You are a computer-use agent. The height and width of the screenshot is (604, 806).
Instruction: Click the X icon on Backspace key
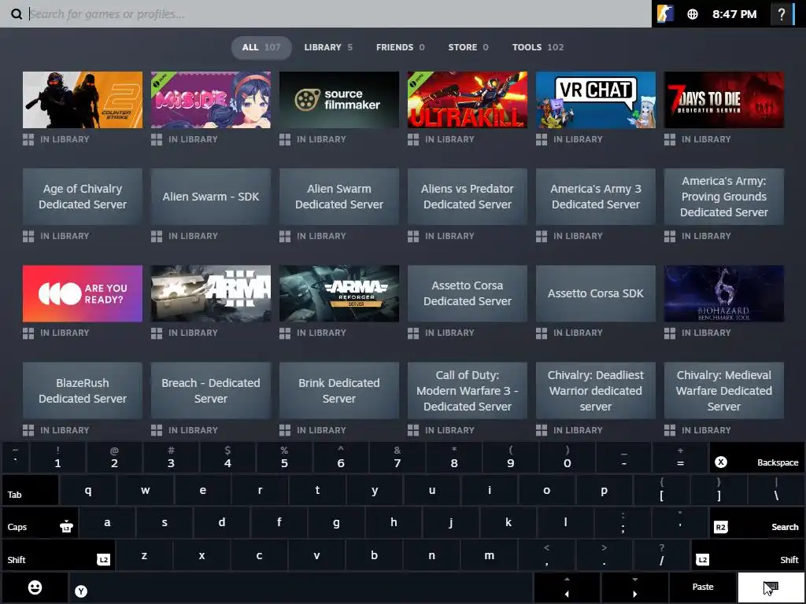(721, 462)
